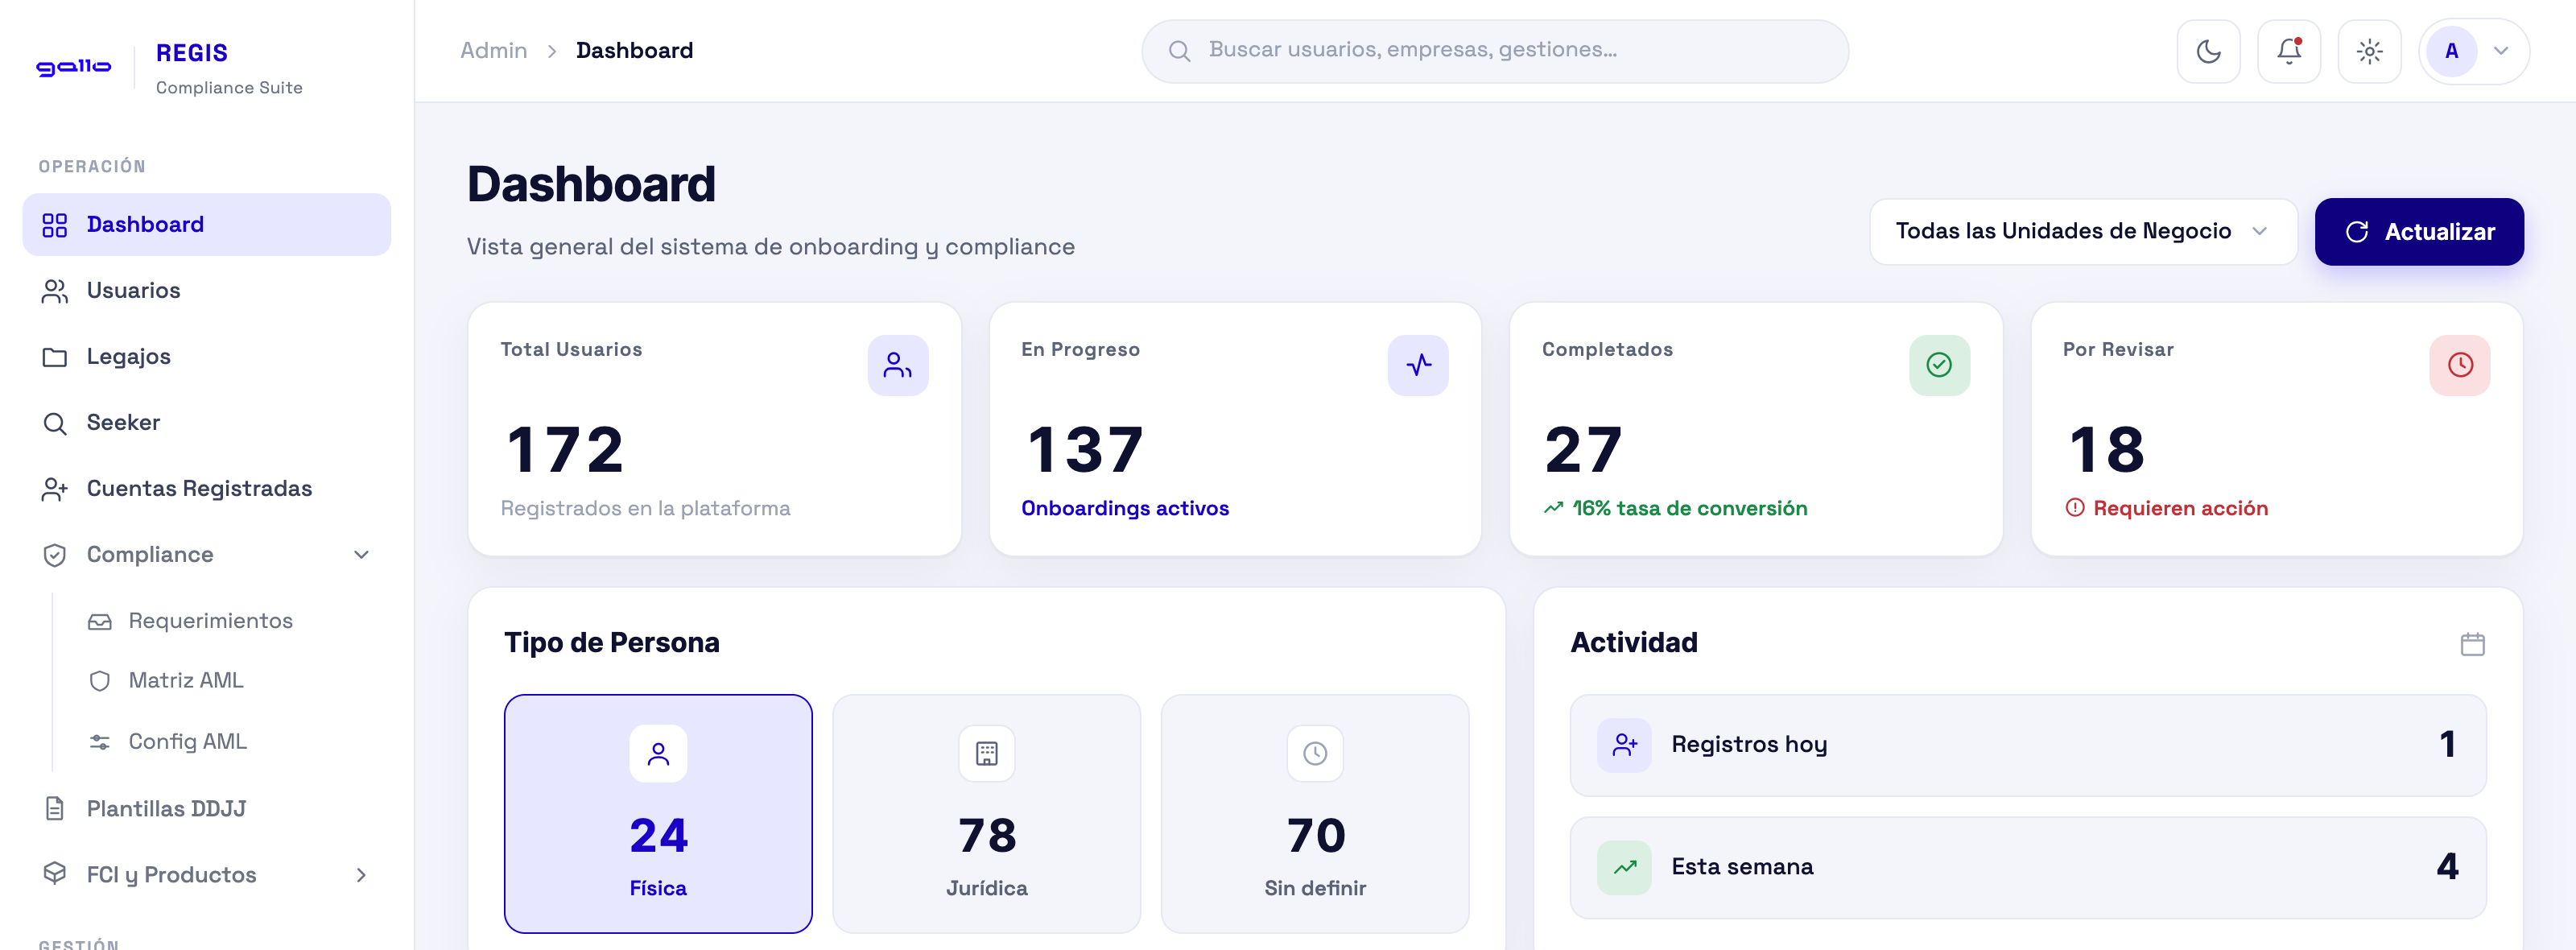Click Esta semana trending icon

[1624, 867]
